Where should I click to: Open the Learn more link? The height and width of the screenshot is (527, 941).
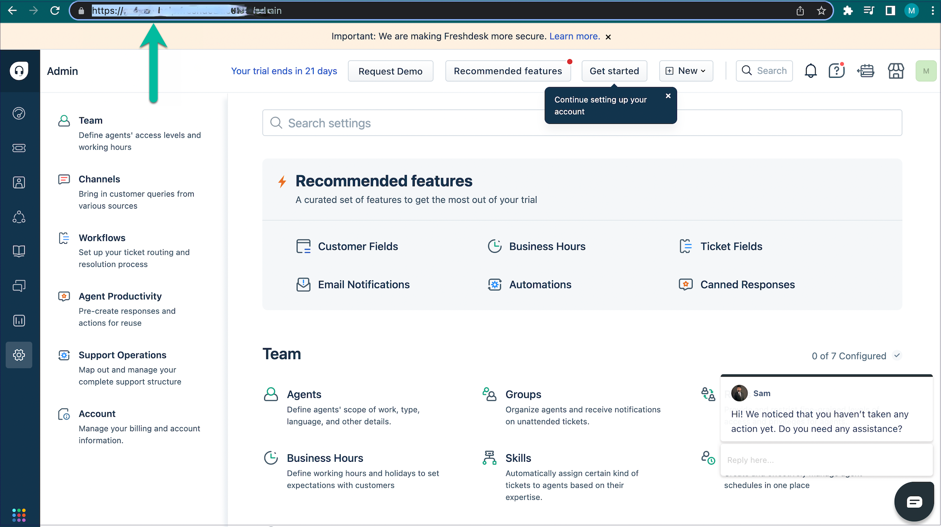(575, 36)
